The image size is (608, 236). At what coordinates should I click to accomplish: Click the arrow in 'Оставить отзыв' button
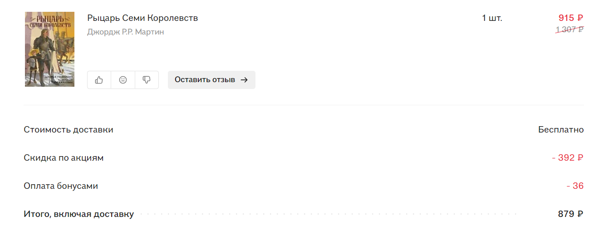pos(244,80)
